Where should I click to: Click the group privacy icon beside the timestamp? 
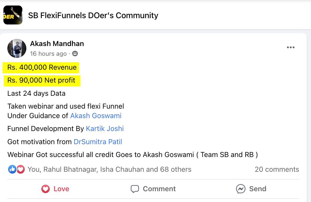click(75, 53)
